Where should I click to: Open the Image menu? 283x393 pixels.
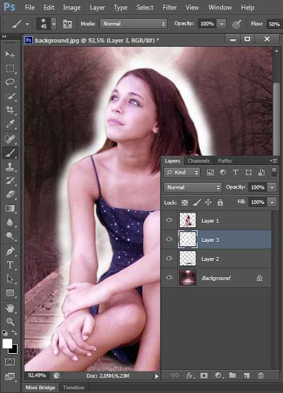pyautogui.click(x=72, y=8)
